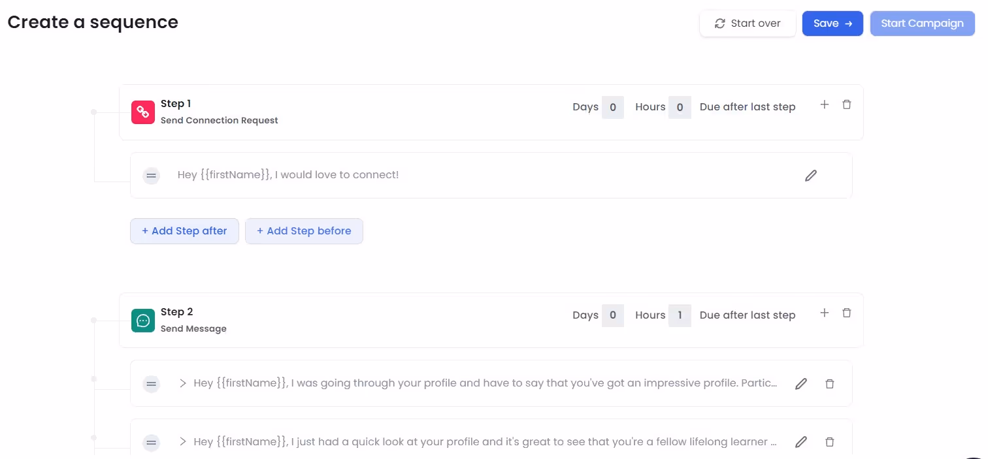988x459 pixels.
Task: Edit Step 1's connection message using the pencil icon
Action: [x=810, y=175]
